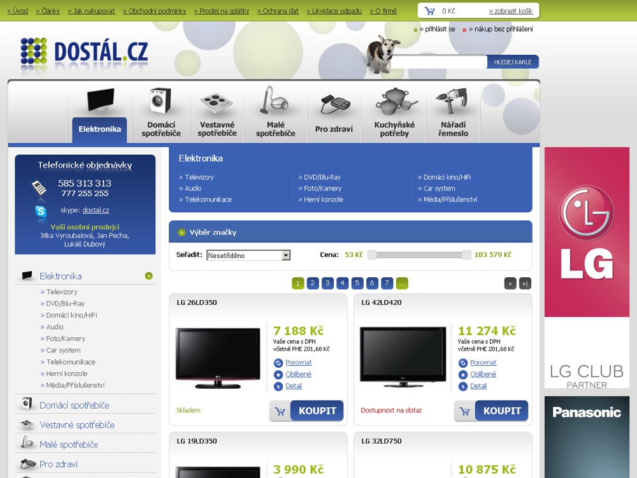The image size is (637, 478).
Task: Click the Porovnat icon for LG 42LD420
Action: pos(463,363)
